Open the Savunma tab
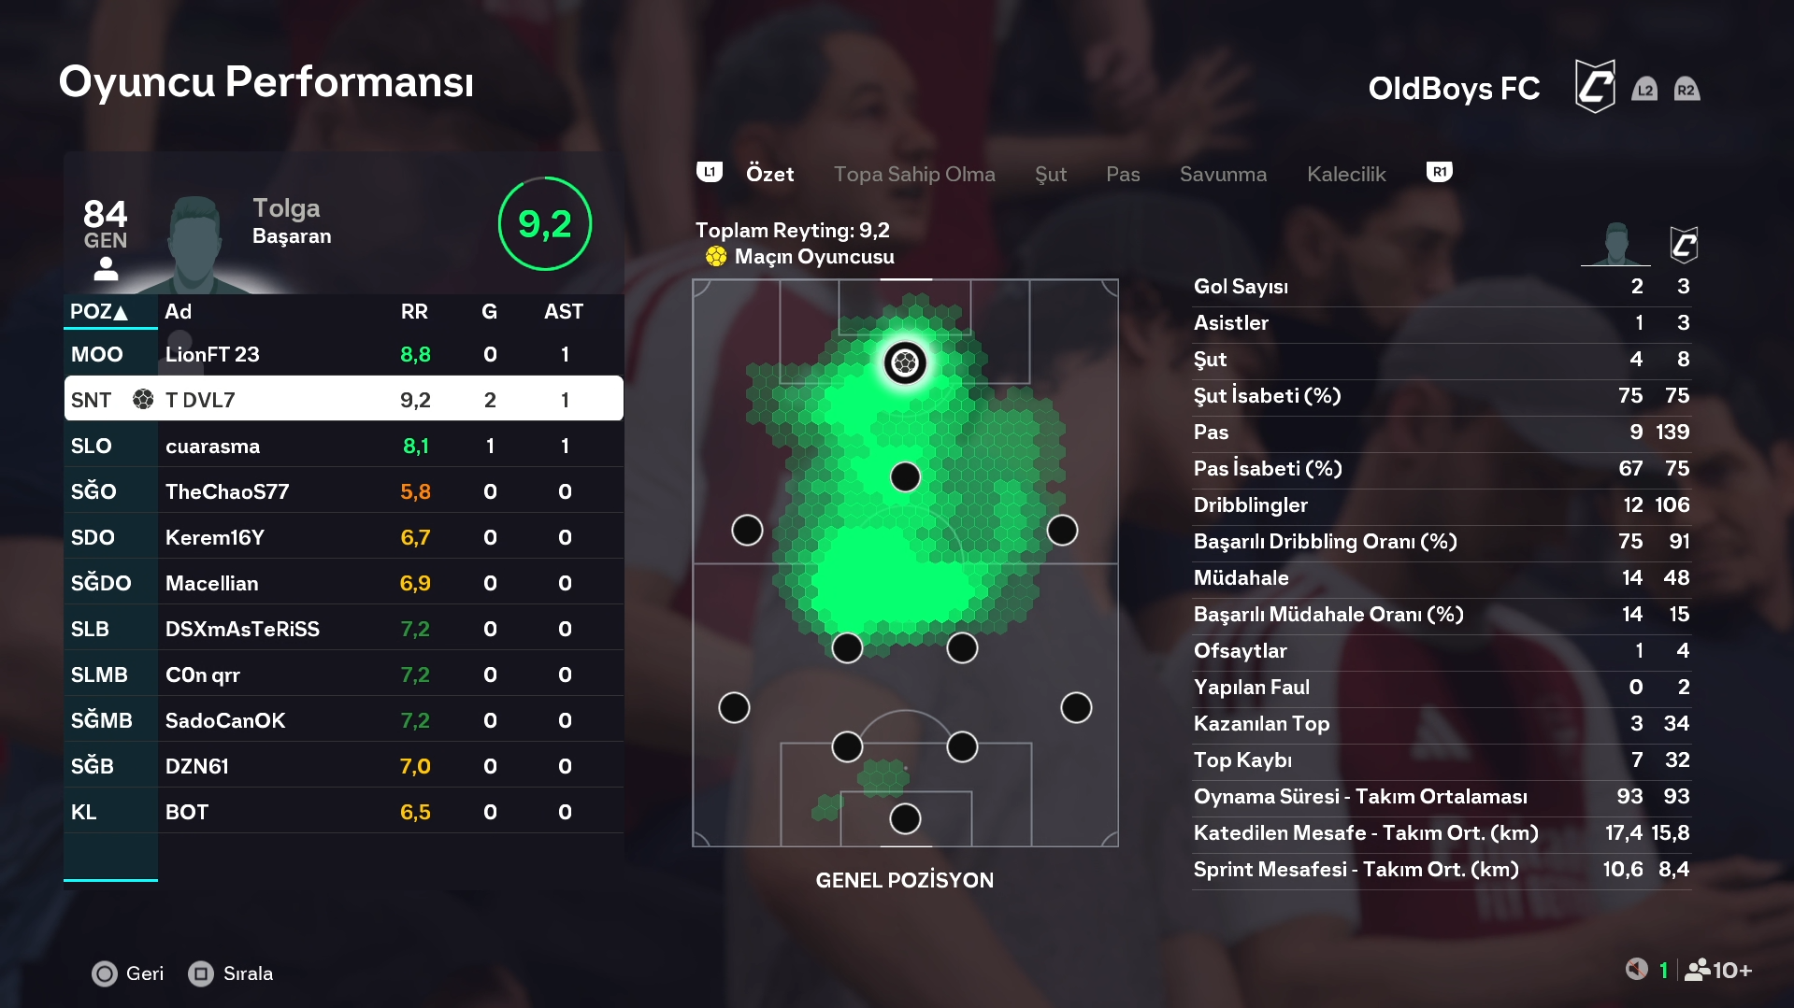Image resolution: width=1794 pixels, height=1008 pixels. coord(1223,175)
